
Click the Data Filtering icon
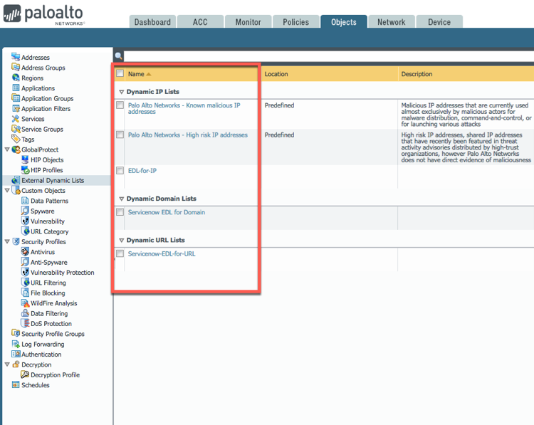[x=25, y=313]
